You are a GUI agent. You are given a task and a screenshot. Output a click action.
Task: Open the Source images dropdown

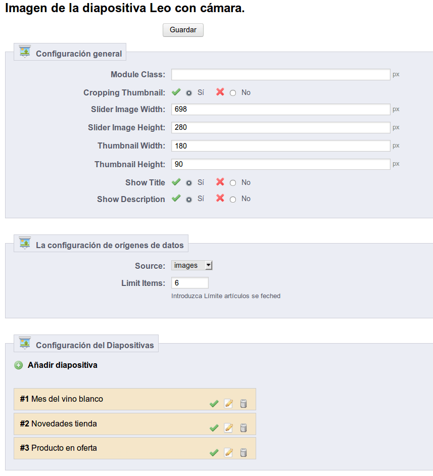point(192,265)
